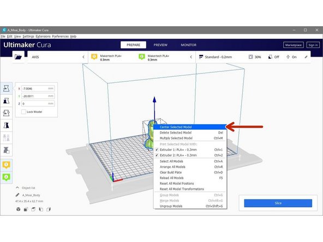Select the Support Blocker tool icon

pyautogui.click(x=6, y=150)
